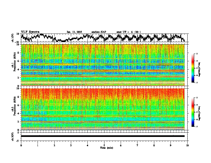Click the time axis tick label "6"
This screenshot has height=163, width=211.
(x=121, y=145)
